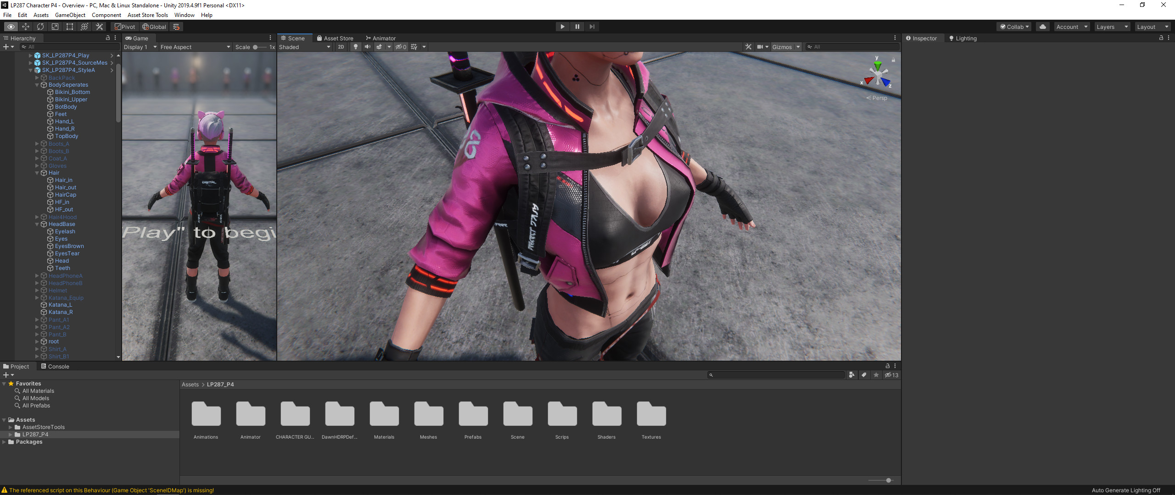Click the Play button
The image size is (1175, 495).
(x=562, y=27)
